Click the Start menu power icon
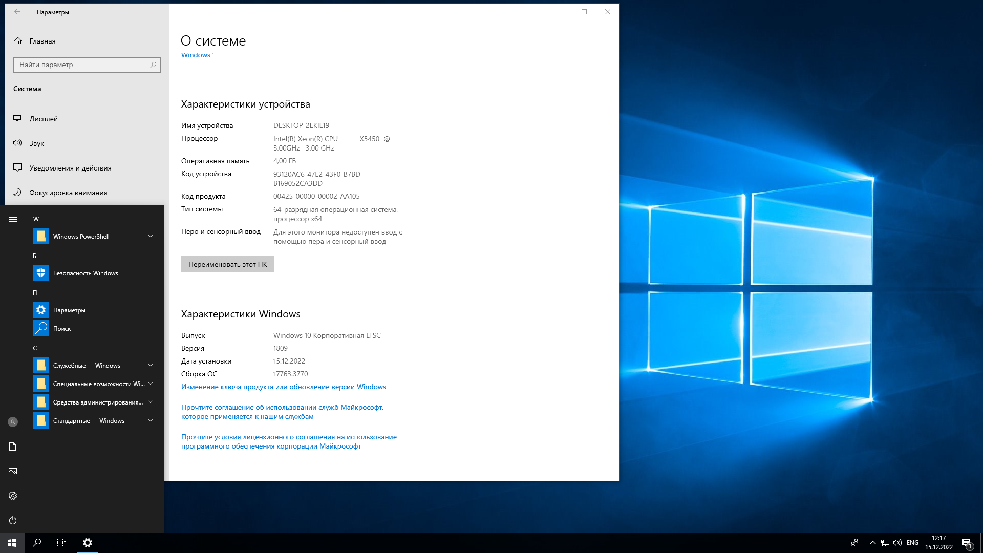 point(13,520)
